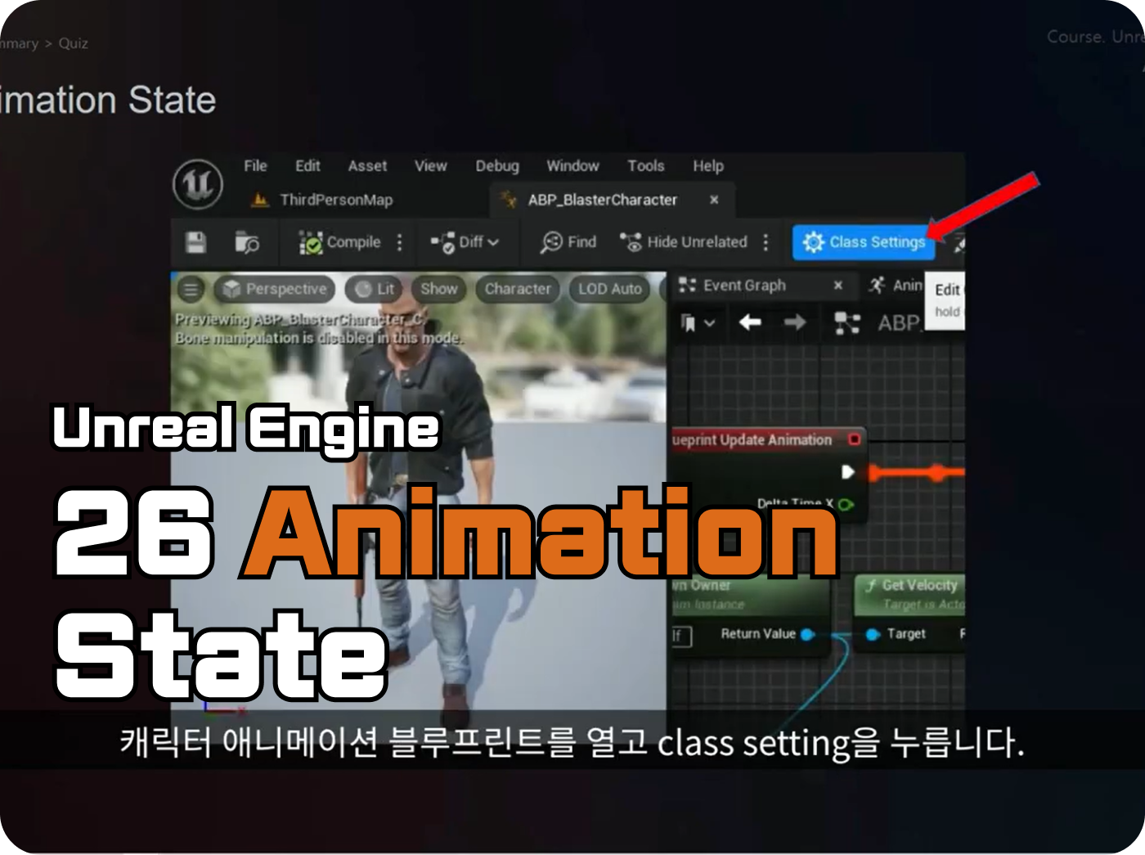Open Class Settings
This screenshot has width=1145, height=855.
864,242
